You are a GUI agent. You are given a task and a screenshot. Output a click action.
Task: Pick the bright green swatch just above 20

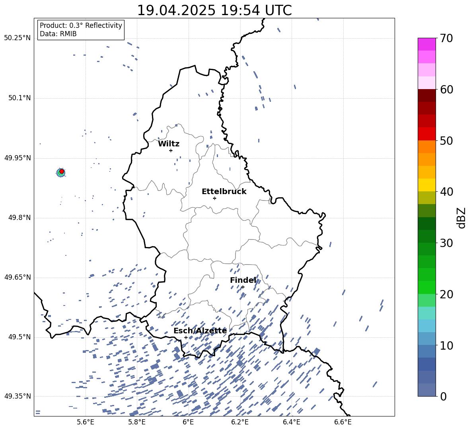tap(426, 287)
